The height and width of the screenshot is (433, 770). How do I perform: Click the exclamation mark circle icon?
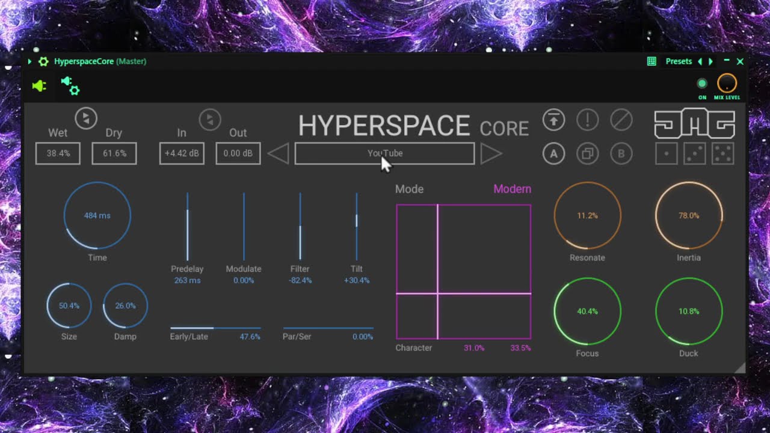588,120
